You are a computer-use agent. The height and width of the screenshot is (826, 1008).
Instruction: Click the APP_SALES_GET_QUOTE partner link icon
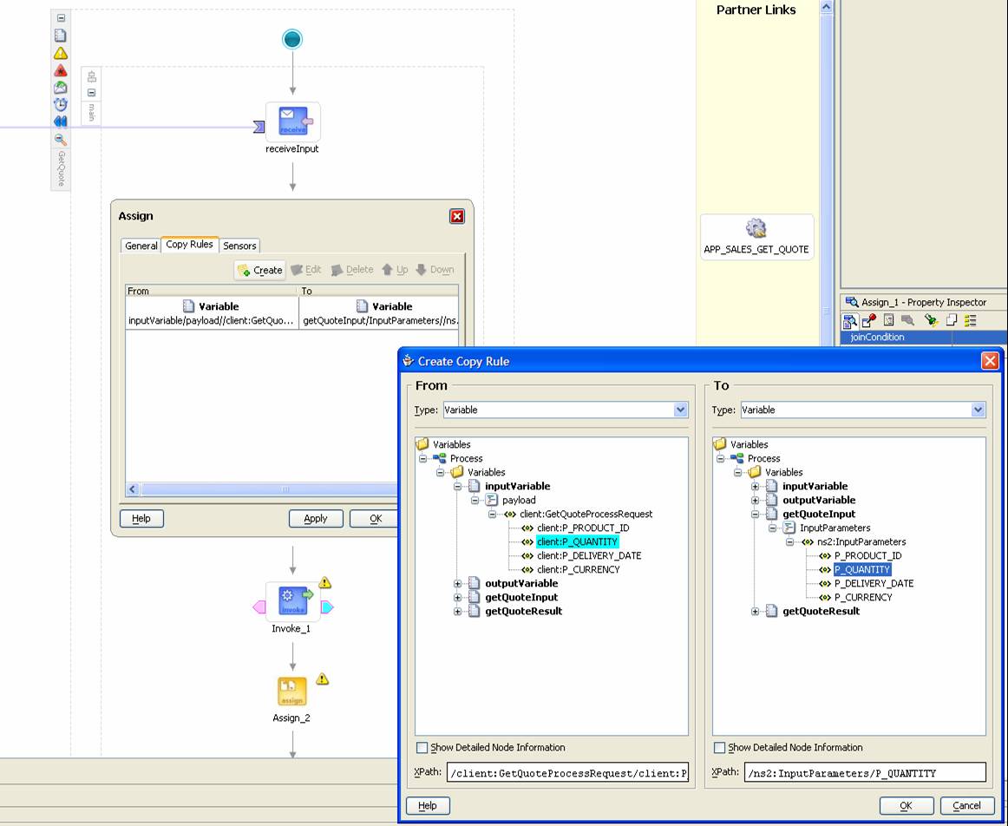click(x=756, y=229)
